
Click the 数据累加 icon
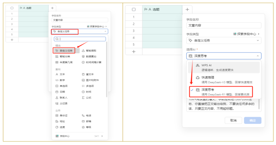(83, 56)
